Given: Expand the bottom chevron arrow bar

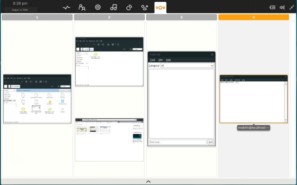Looking at the screenshot, I should pos(148,182).
